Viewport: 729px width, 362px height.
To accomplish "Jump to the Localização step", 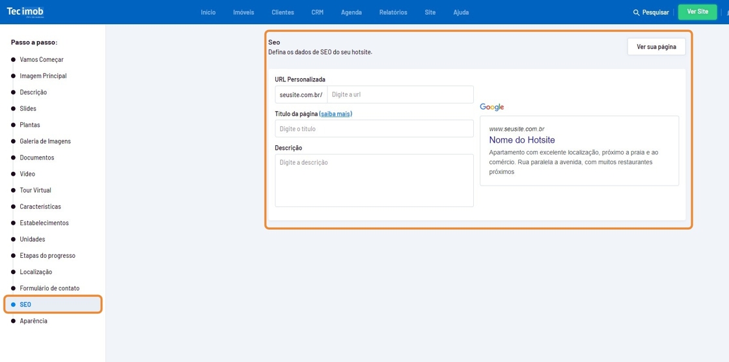I will click(36, 272).
